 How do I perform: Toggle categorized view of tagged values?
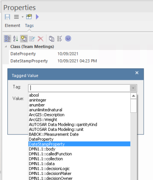tap(7, 39)
